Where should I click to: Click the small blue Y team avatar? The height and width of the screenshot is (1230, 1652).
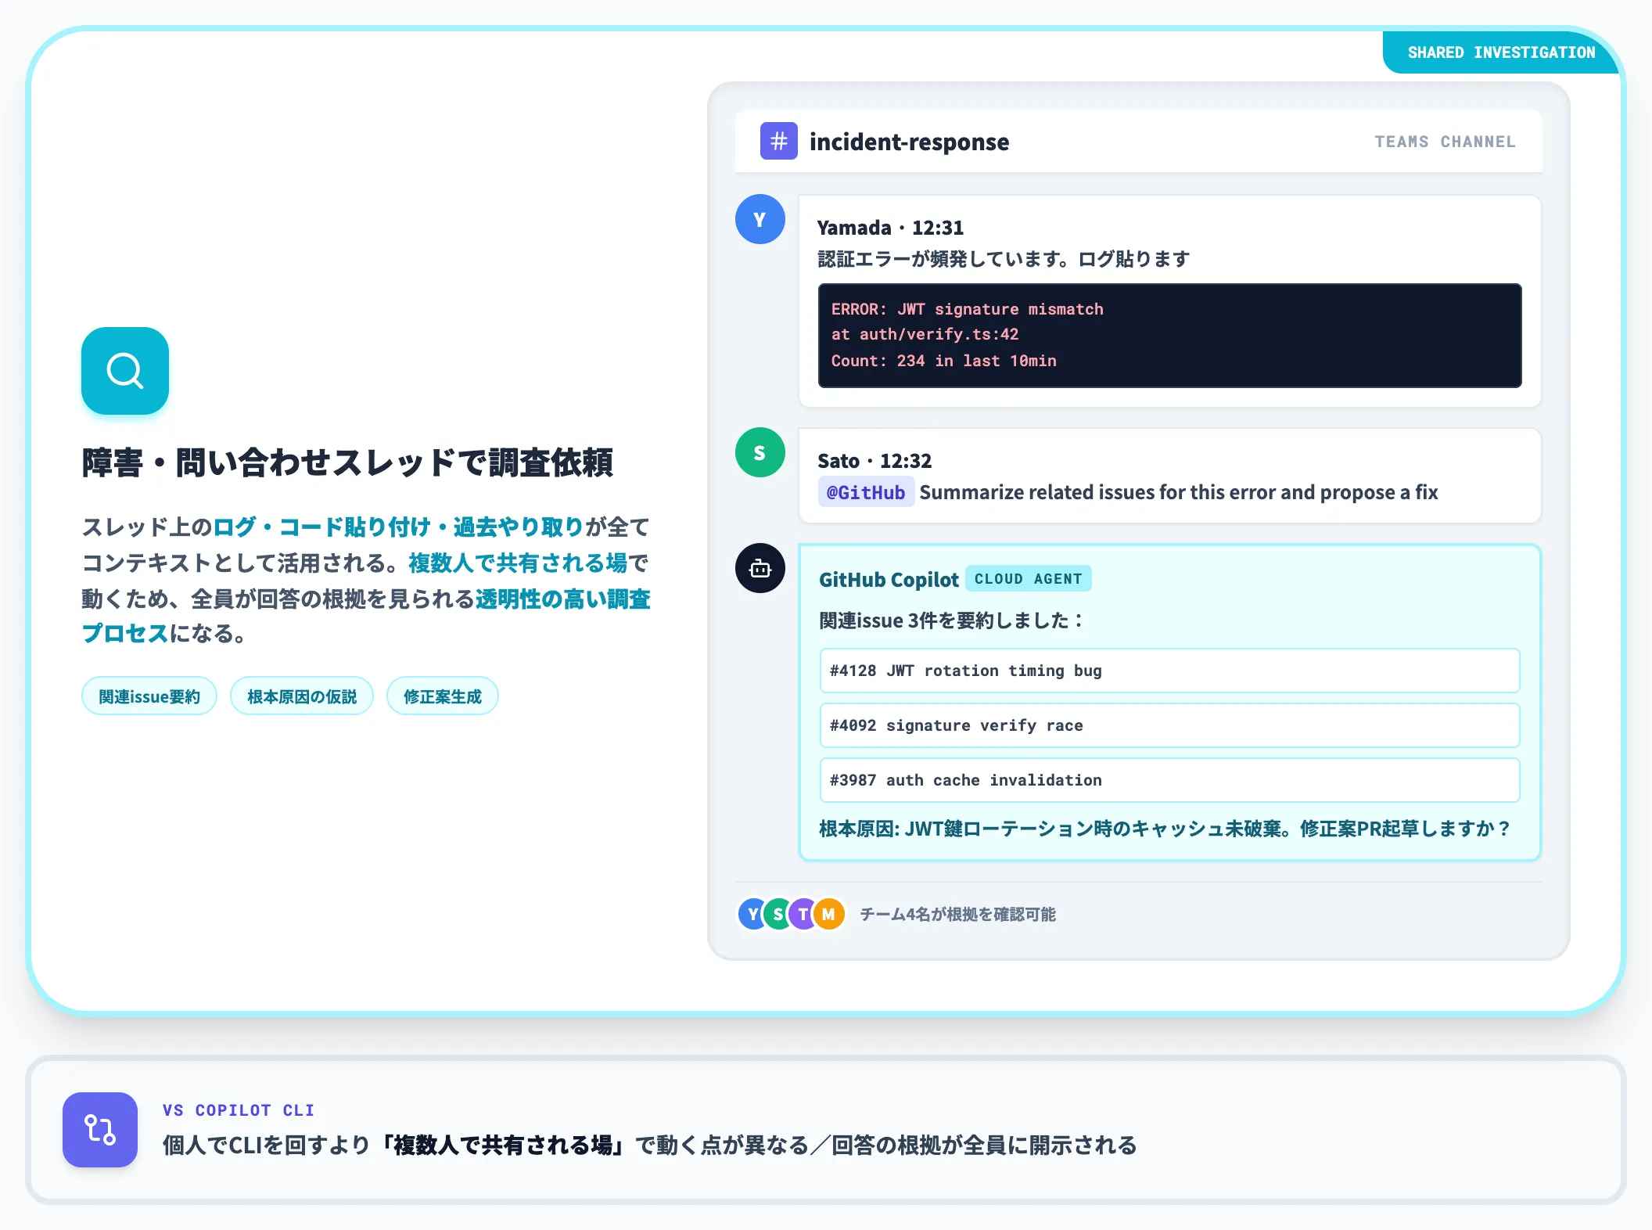point(752,914)
